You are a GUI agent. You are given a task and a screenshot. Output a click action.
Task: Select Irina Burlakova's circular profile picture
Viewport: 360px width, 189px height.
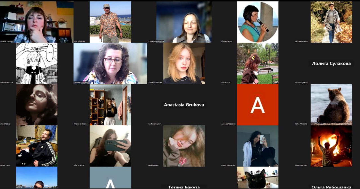[x=258, y=22]
